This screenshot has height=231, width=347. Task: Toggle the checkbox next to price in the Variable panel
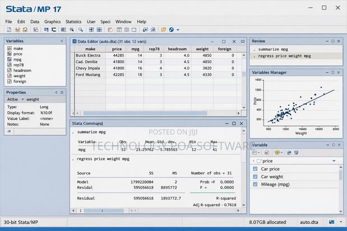[259, 161]
